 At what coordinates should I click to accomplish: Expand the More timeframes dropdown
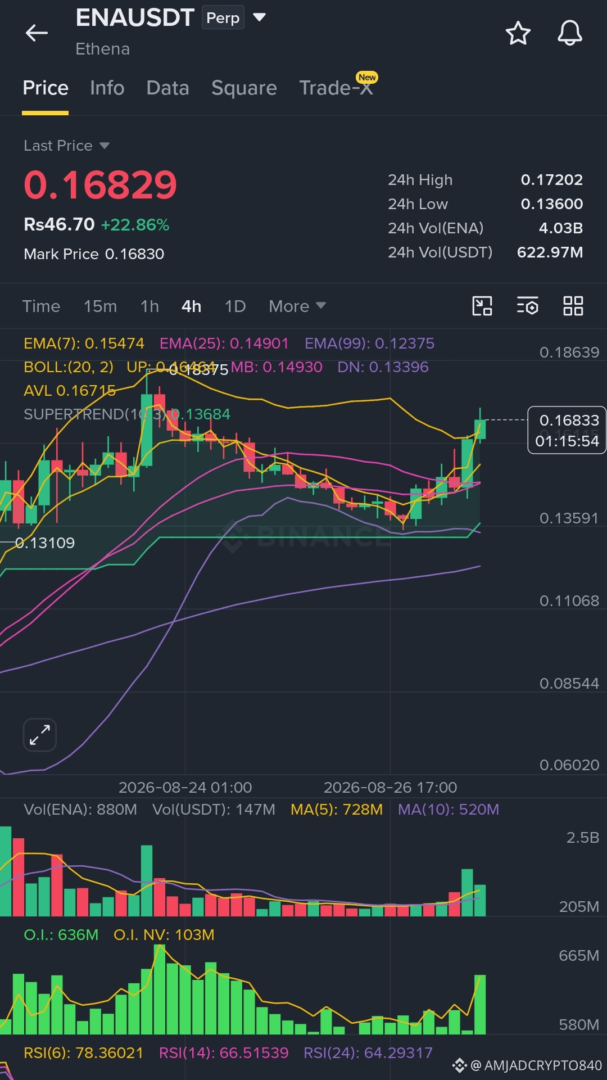297,306
